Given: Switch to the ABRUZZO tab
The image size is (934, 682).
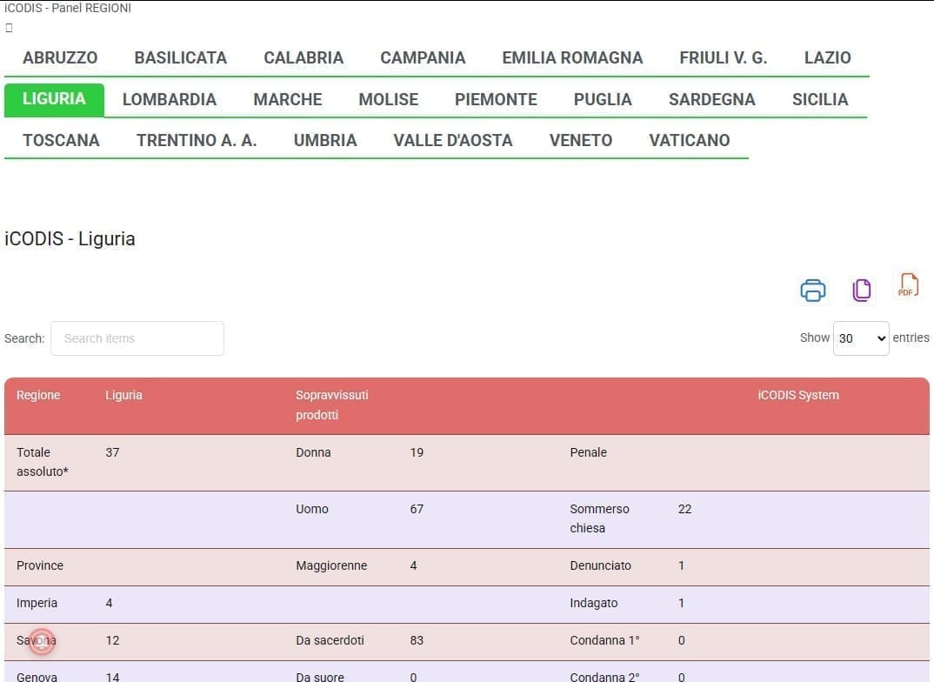Looking at the screenshot, I should click(60, 57).
